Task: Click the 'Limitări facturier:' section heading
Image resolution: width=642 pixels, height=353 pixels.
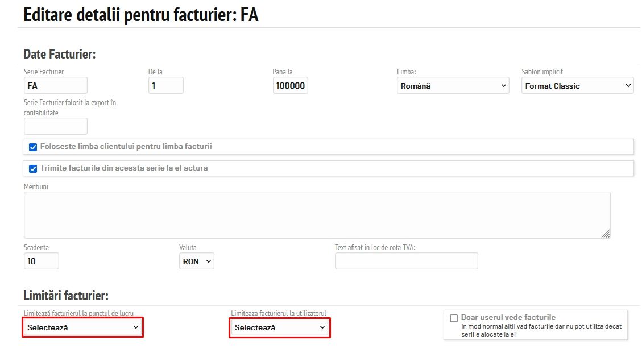Action: pos(66,296)
